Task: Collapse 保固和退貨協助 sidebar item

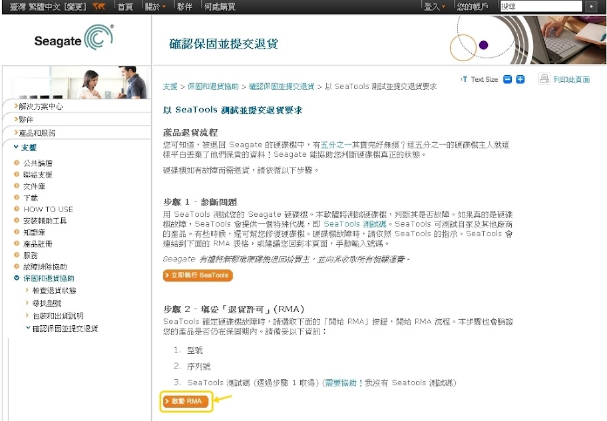Action: pos(49,278)
